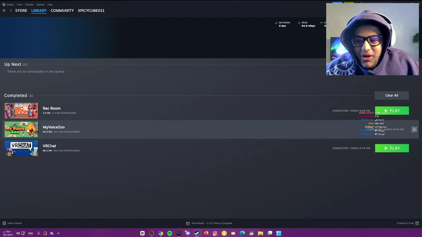The image size is (422, 237).
Task: Click the network icon in the system tray
Action: click(23, 233)
